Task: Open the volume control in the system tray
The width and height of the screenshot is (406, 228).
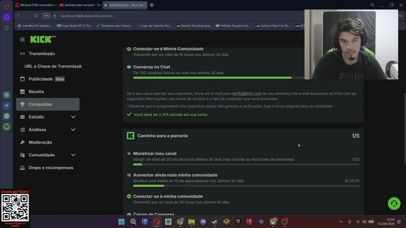Action: pos(364,222)
